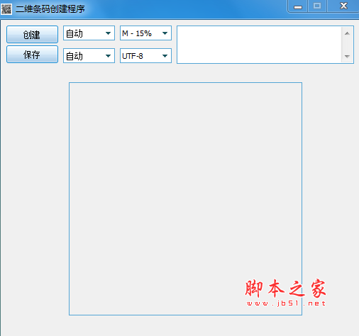
Task: Minimize the 二维条码创建程序 window
Action: tap(298, 6)
